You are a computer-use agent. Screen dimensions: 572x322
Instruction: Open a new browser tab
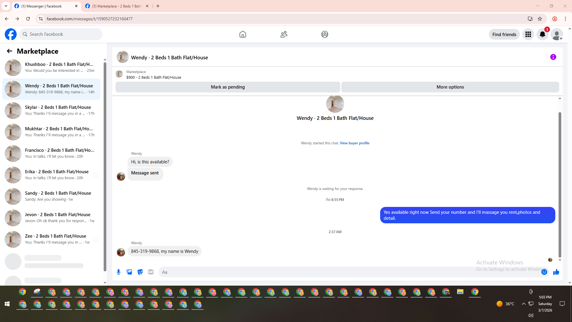click(158, 6)
